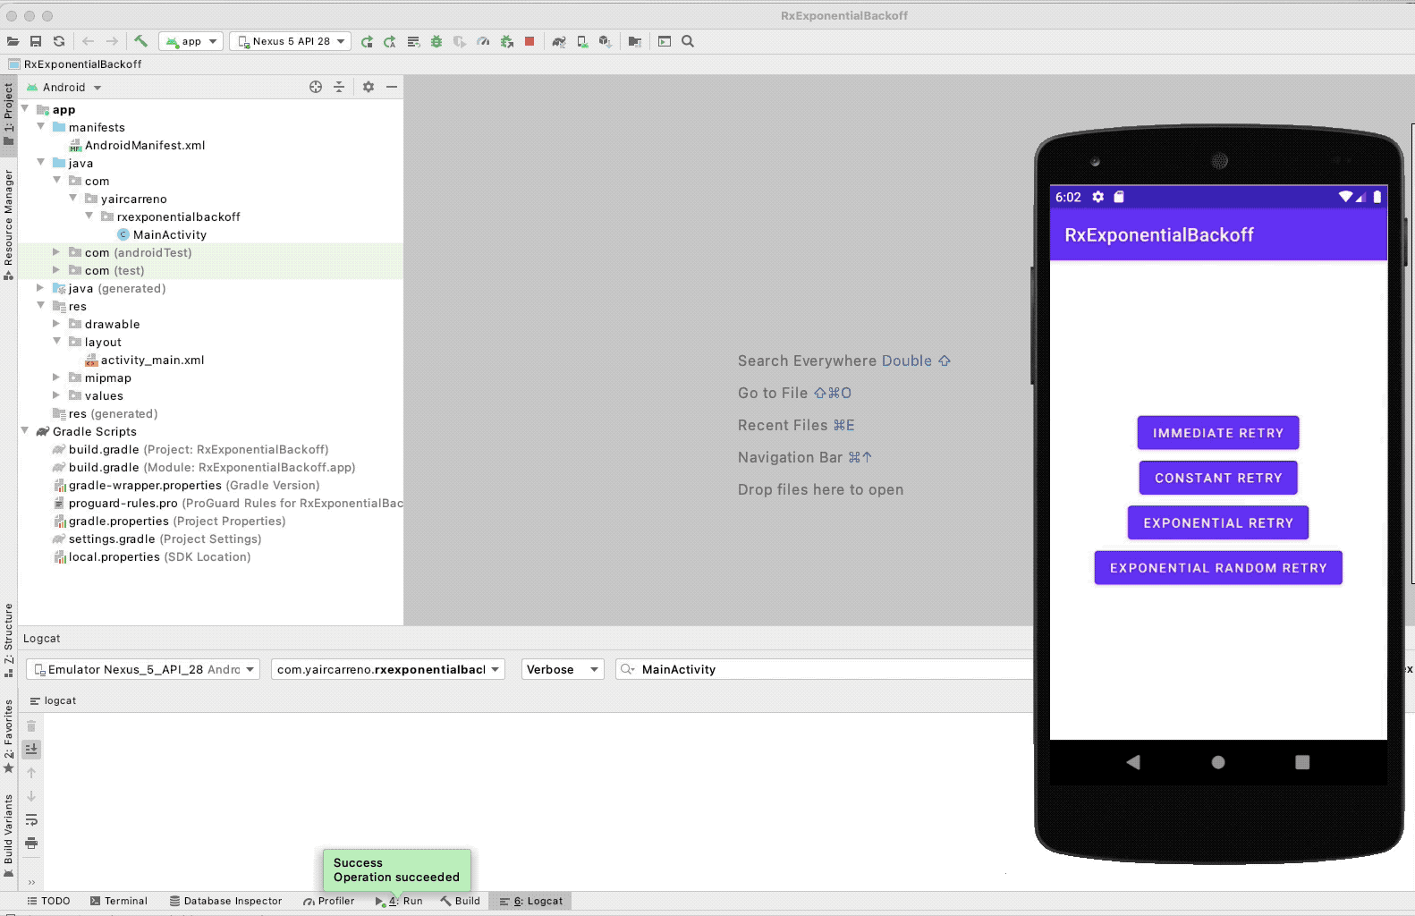Toggle Scroll to the End in logcat
The height and width of the screenshot is (916, 1415).
click(x=31, y=750)
